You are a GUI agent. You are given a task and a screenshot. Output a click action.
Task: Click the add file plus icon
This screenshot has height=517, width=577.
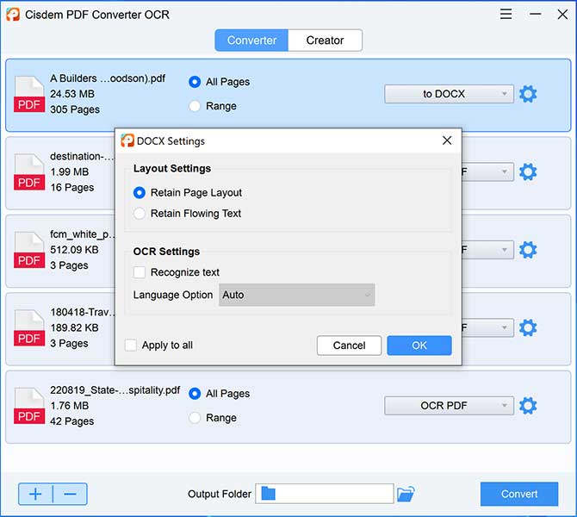(35, 494)
